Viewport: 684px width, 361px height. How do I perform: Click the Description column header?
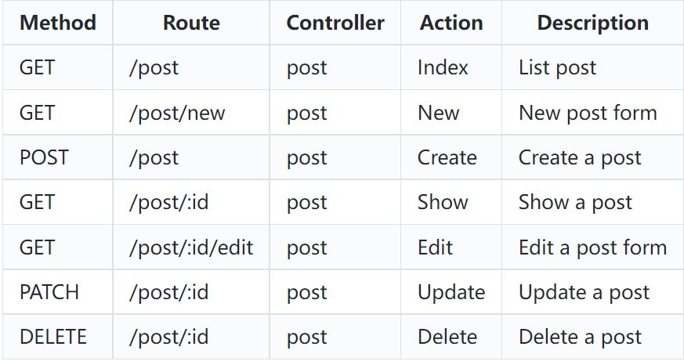pyautogui.click(x=593, y=23)
